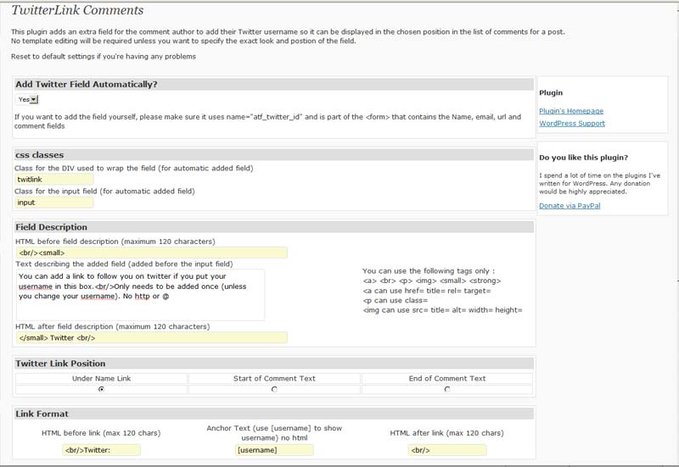Viewport: 679px width, 467px height.
Task: Click the Donate via PayPal link
Action: (570, 205)
